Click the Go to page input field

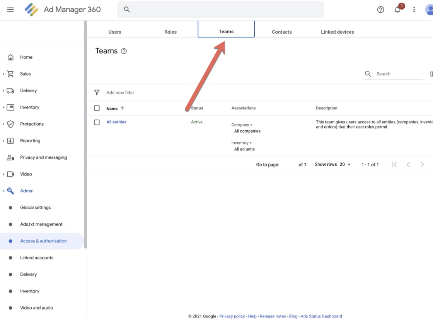pos(288,165)
